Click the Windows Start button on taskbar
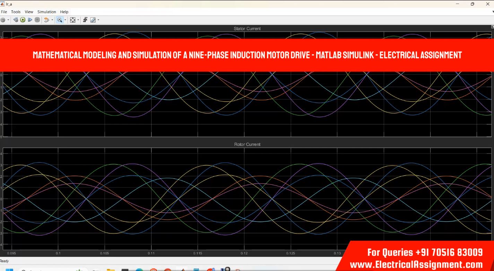This screenshot has height=271, width=494. [x=9, y=270]
